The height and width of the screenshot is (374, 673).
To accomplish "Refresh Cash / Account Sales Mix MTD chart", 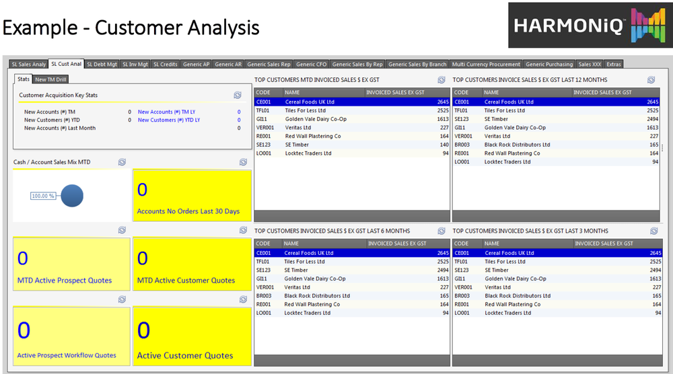I will point(122,162).
